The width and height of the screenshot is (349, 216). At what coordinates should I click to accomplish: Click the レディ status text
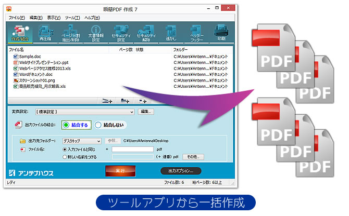[x=11, y=183]
